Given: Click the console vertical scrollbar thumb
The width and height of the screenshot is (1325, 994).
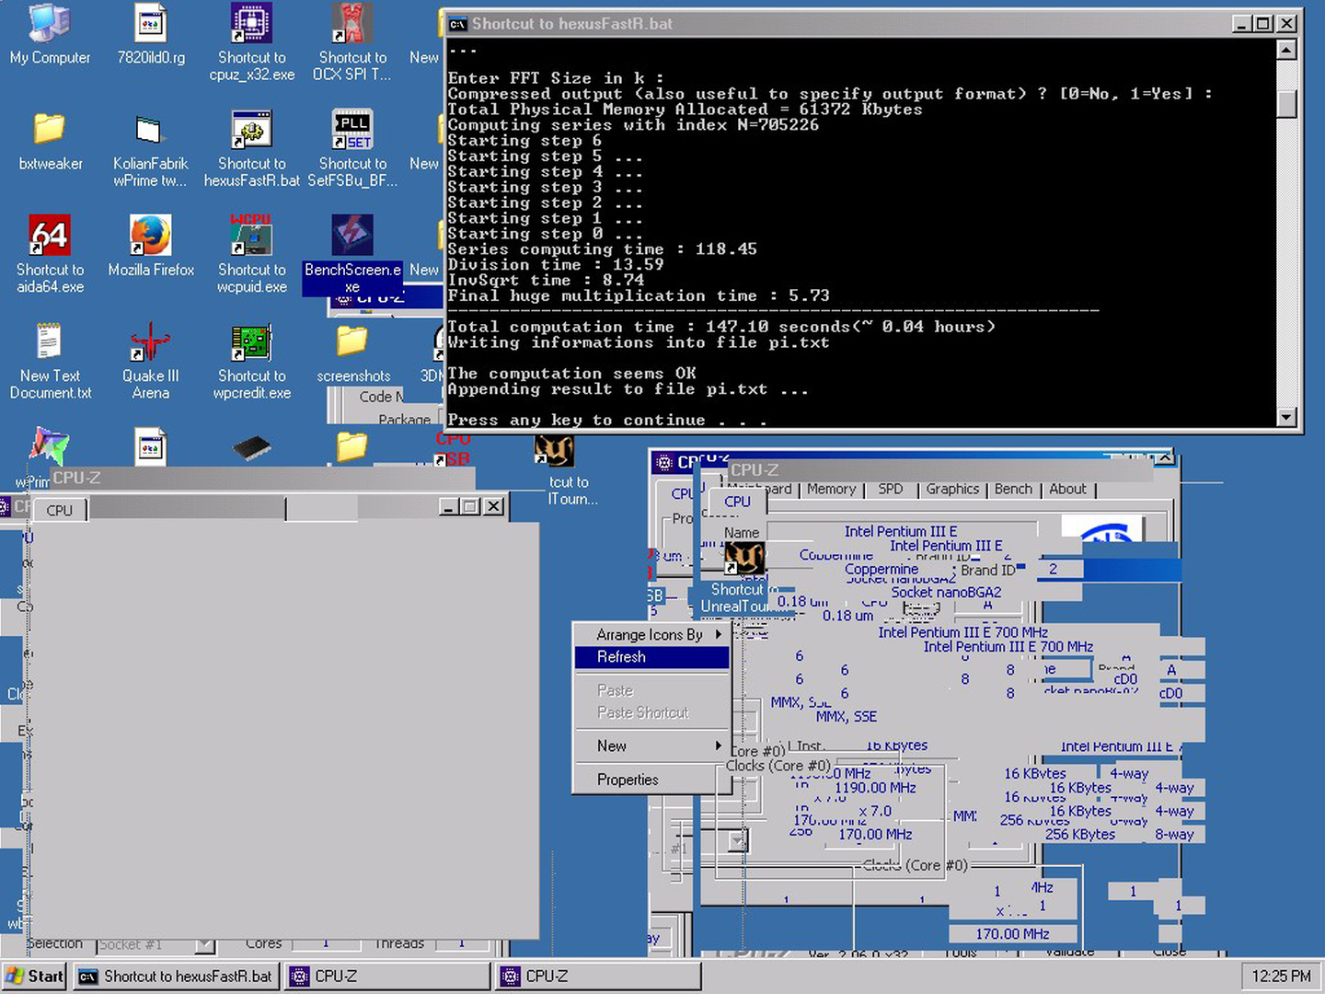Looking at the screenshot, I should coord(1287,105).
